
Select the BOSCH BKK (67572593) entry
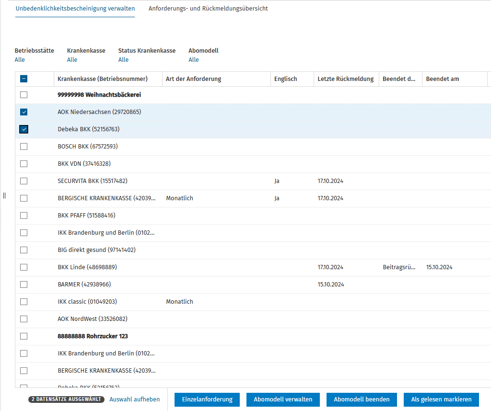pyautogui.click(x=88, y=147)
